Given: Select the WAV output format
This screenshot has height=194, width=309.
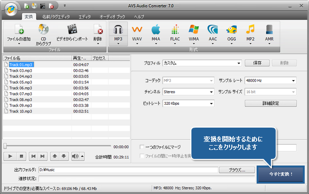Looking at the screenshot, I should tap(137, 32).
